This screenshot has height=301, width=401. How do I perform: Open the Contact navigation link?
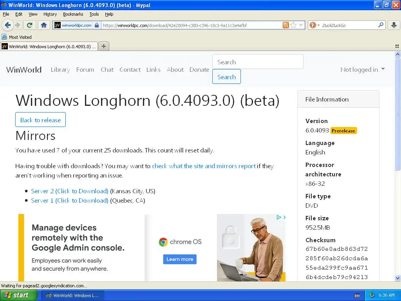pyautogui.click(x=130, y=70)
